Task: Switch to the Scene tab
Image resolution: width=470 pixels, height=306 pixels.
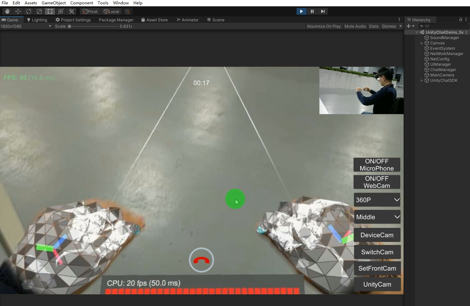Action: tap(216, 20)
